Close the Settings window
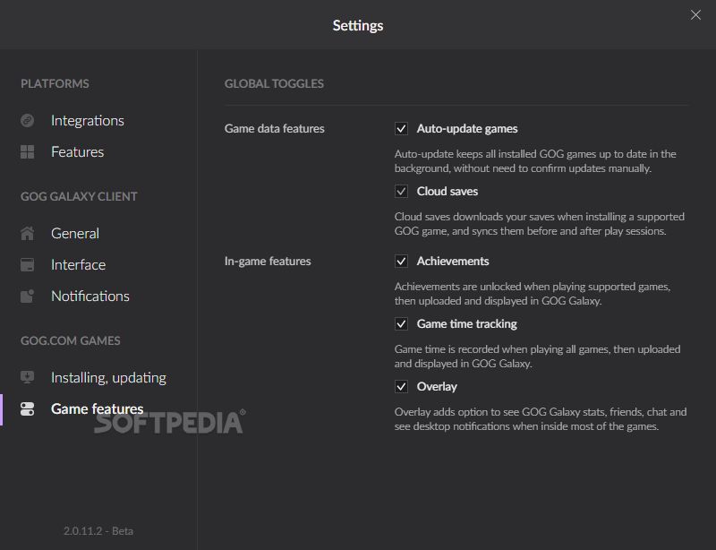This screenshot has width=716, height=550. pos(695,15)
